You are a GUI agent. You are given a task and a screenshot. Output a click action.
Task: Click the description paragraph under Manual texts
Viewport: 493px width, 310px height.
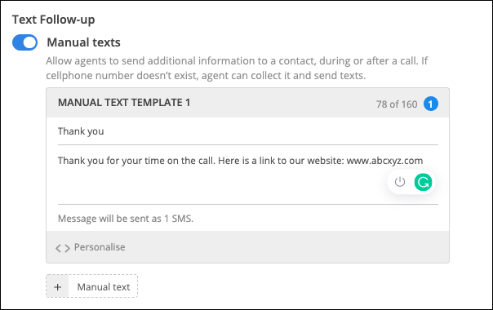(237, 68)
